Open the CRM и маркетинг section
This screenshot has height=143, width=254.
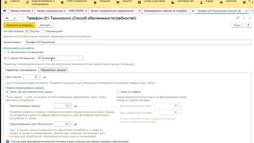coord(74,2)
